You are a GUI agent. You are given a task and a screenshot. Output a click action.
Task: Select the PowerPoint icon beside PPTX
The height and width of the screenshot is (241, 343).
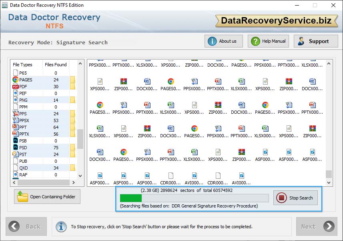16,134
